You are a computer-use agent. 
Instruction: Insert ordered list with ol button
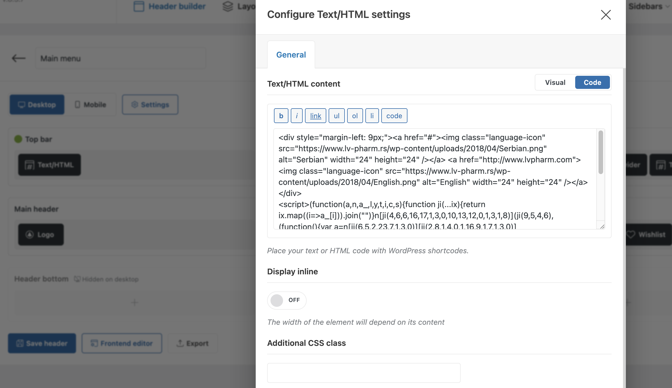(x=355, y=116)
